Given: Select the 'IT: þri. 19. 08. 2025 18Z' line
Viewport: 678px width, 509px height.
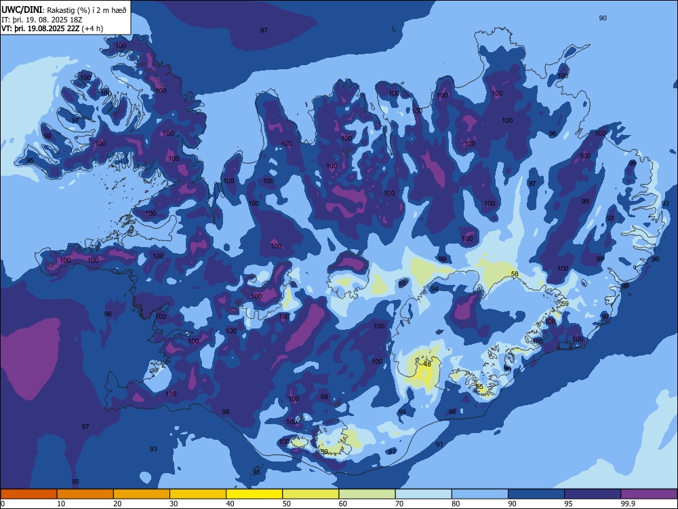Looking at the screenshot, I should tap(42, 20).
